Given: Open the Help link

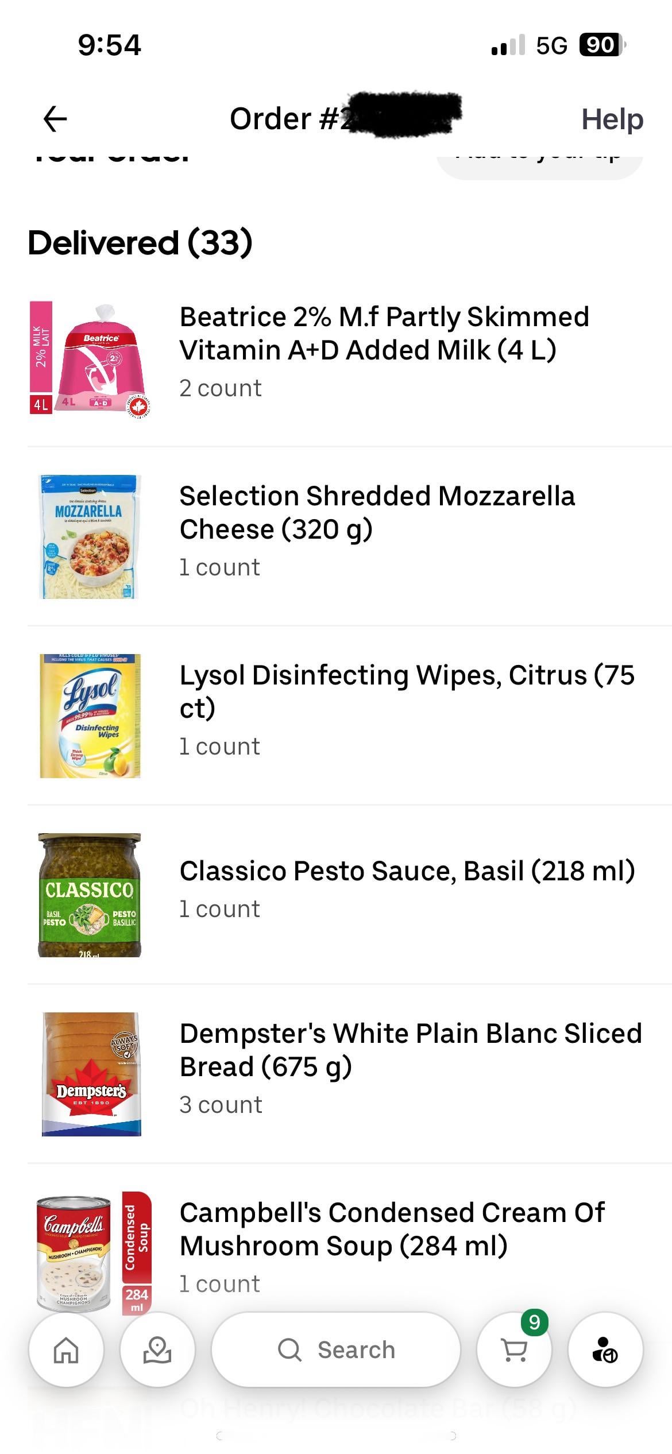Looking at the screenshot, I should click(x=612, y=119).
